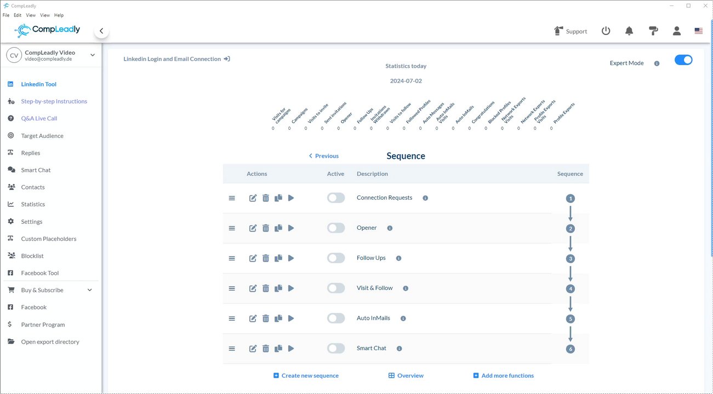This screenshot has height=394, width=713.
Task: Play the Smart Chat step
Action: tap(291, 349)
